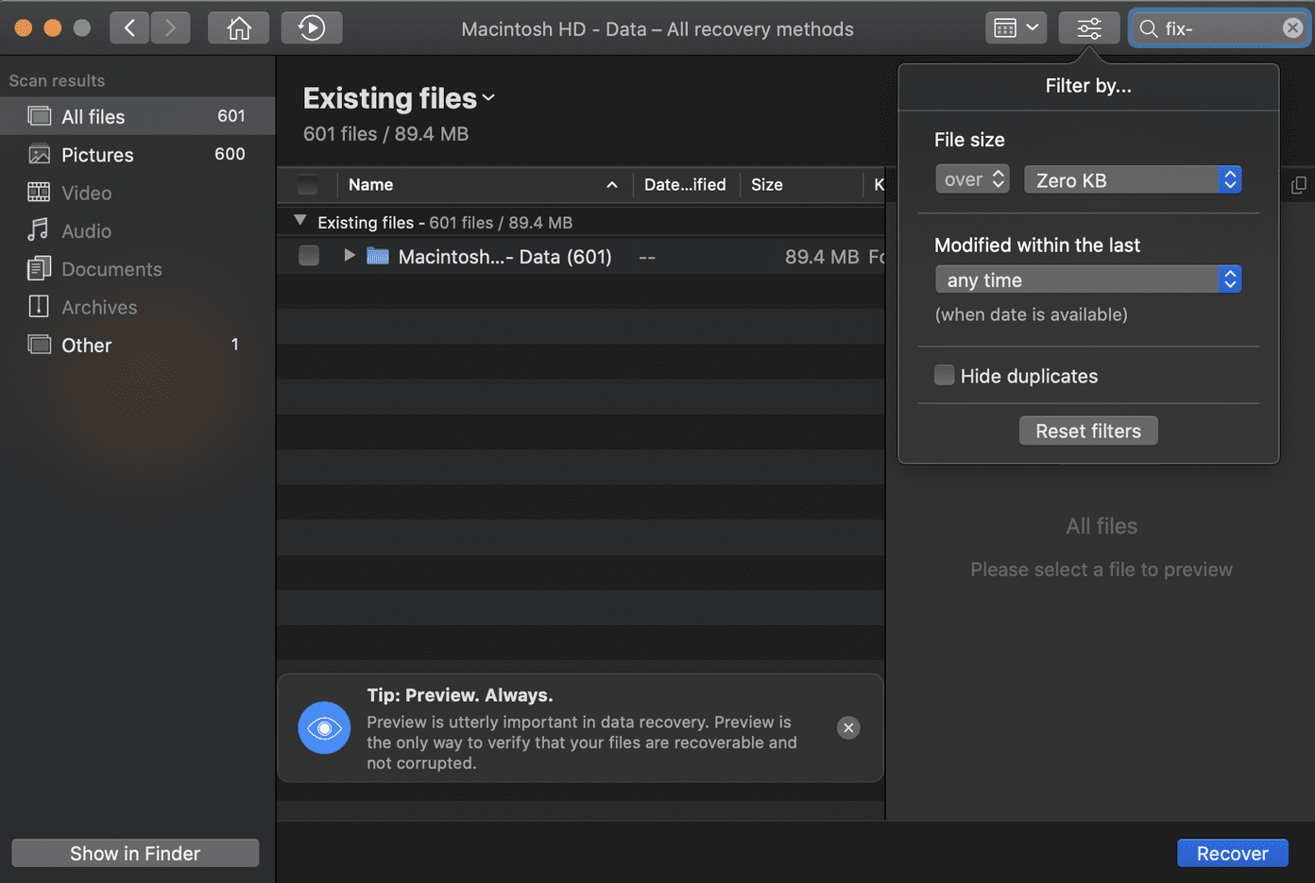The height and width of the screenshot is (883, 1315).
Task: Click the copy icon beside the filter panel
Action: (x=1299, y=185)
